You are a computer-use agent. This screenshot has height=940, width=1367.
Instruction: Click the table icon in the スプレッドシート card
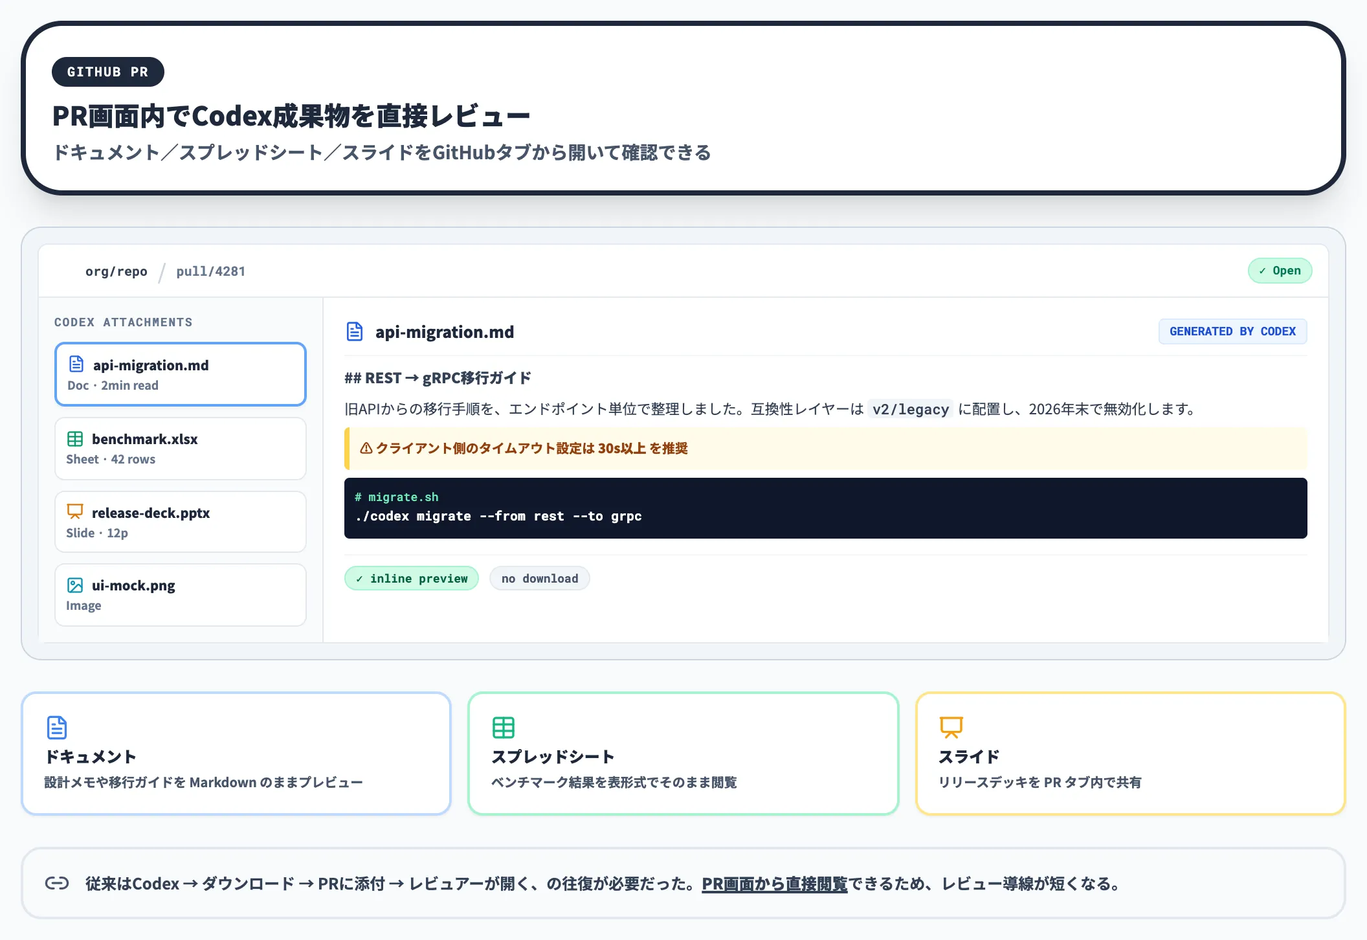(x=504, y=728)
